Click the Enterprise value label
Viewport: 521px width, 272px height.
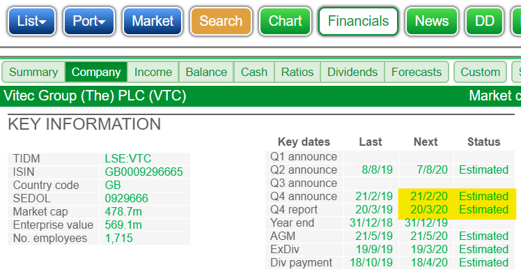point(53,225)
